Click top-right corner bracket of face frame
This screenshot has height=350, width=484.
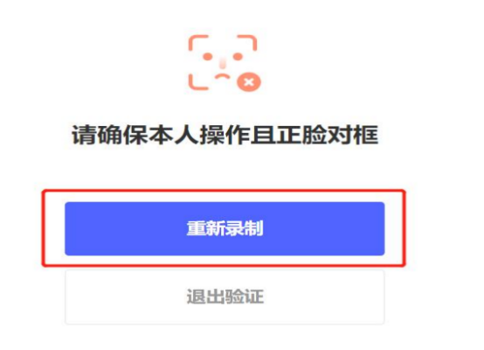(247, 43)
